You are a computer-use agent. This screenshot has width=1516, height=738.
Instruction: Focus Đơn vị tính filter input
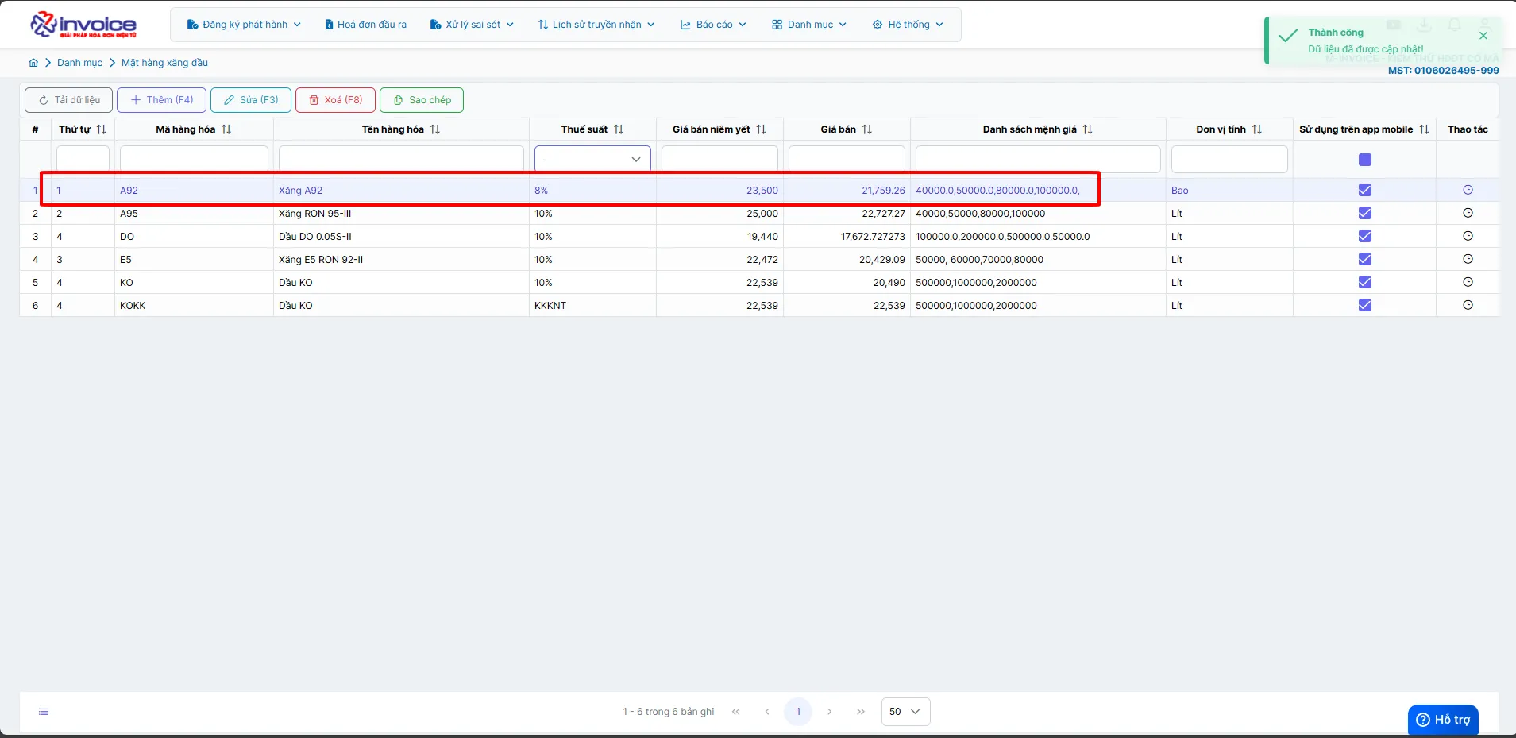tap(1229, 159)
